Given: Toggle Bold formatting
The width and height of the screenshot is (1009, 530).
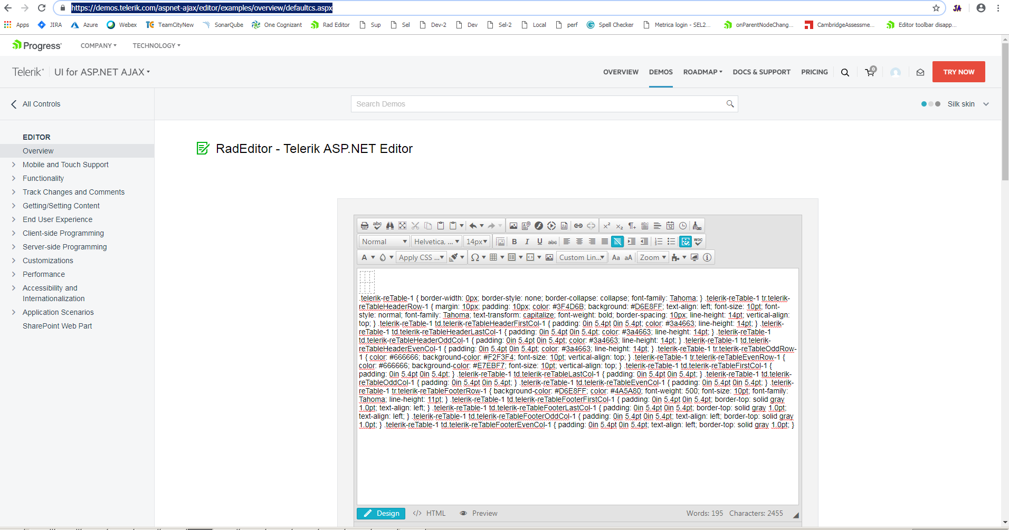Looking at the screenshot, I should [515, 242].
